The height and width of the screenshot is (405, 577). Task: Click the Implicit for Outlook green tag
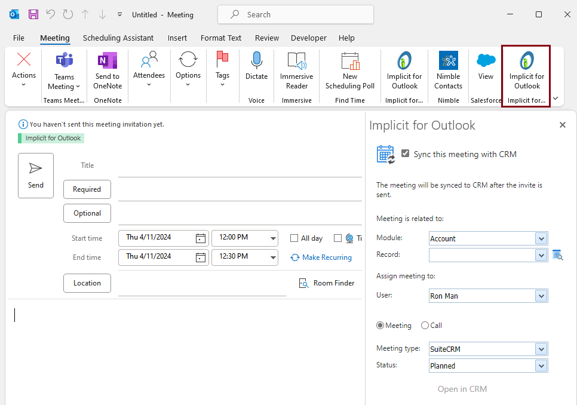coord(51,138)
